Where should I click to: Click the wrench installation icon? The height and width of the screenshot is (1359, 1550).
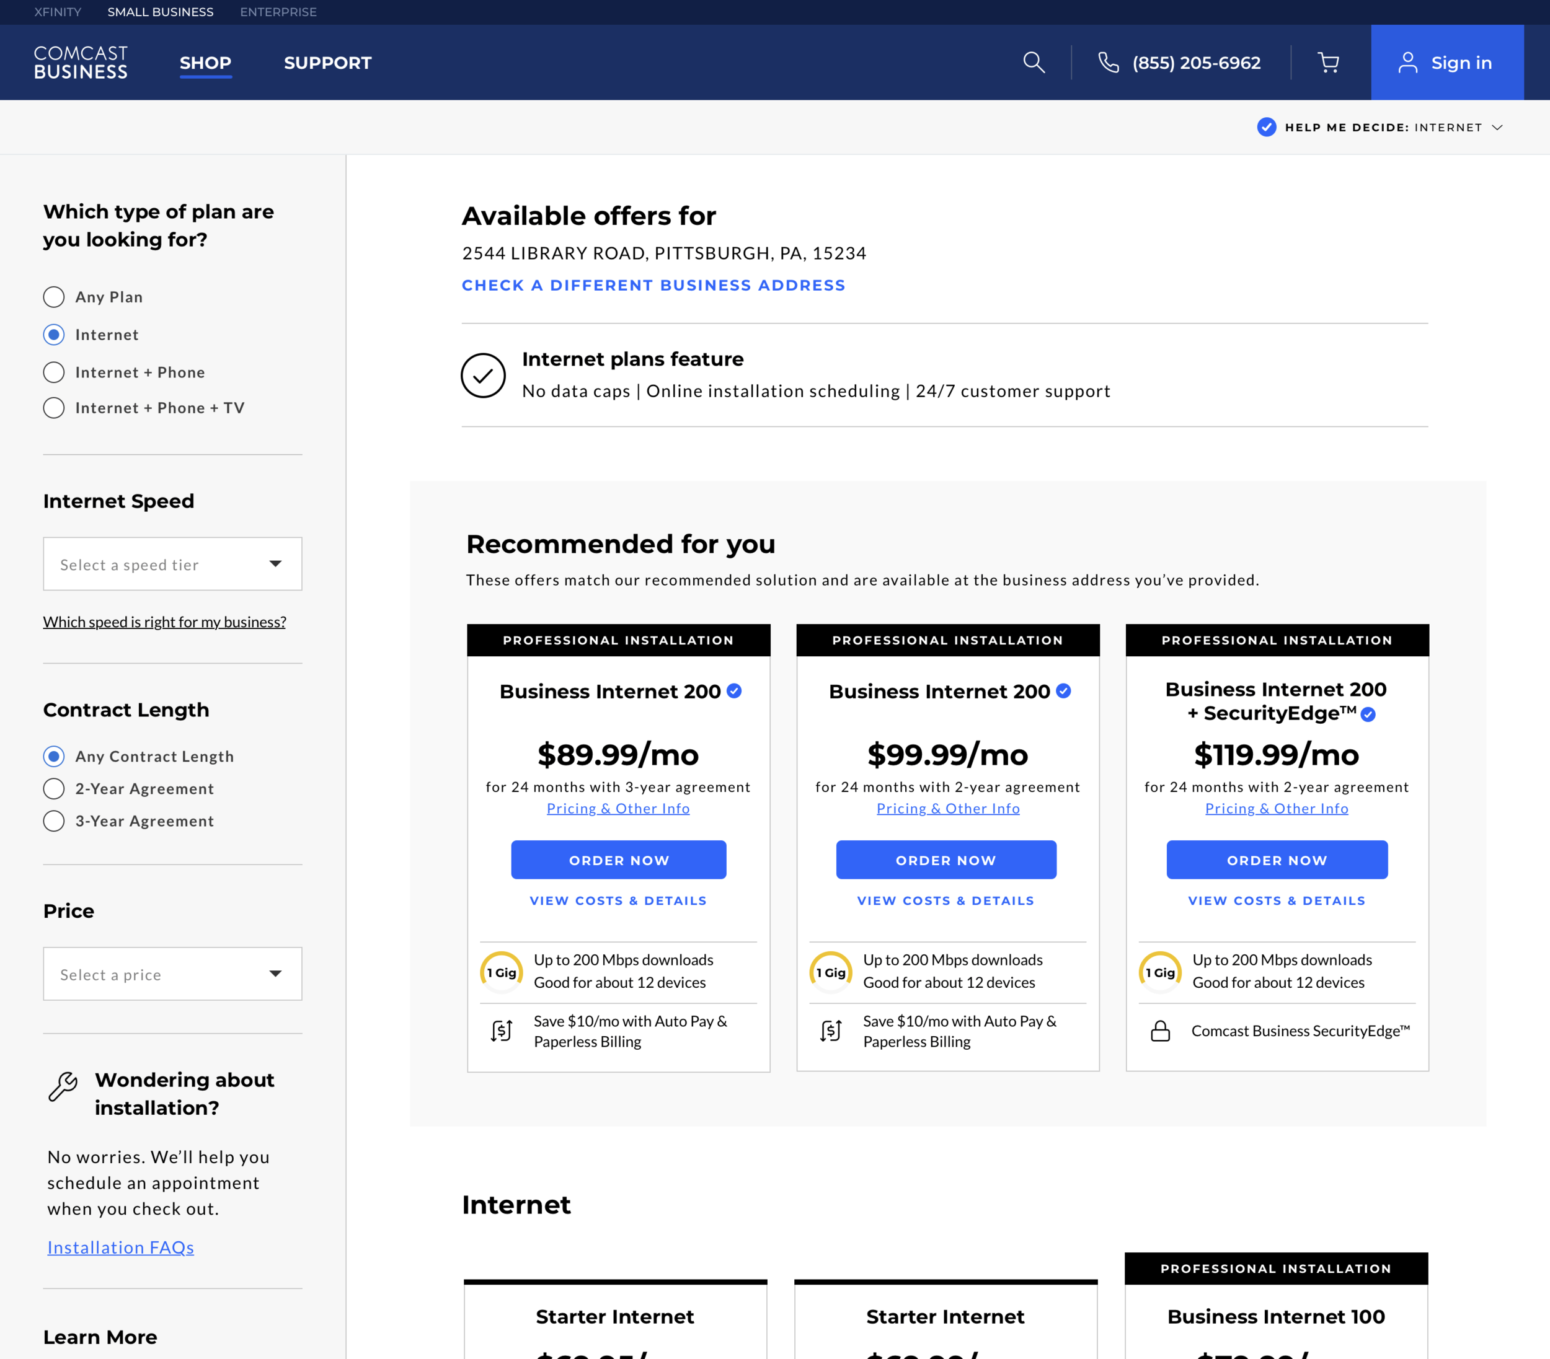pos(63,1086)
